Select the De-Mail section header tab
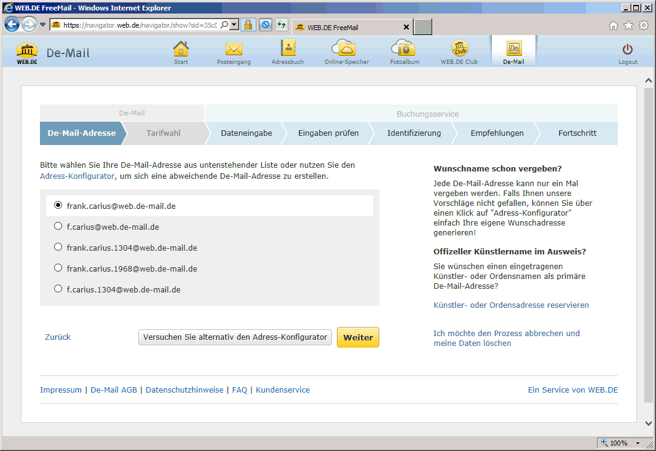 122,113
